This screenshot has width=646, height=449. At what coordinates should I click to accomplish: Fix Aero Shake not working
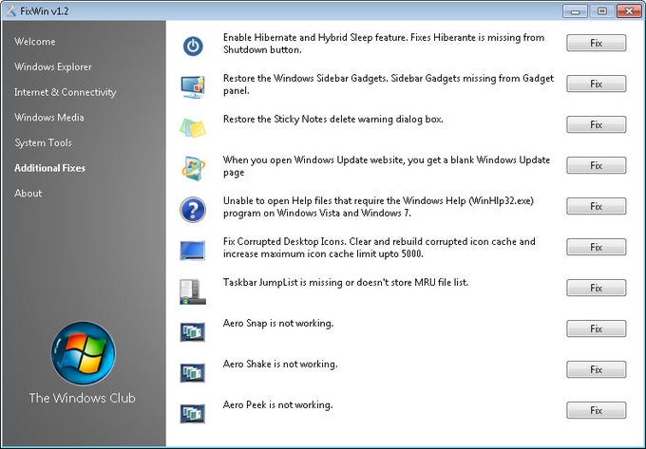tap(597, 369)
